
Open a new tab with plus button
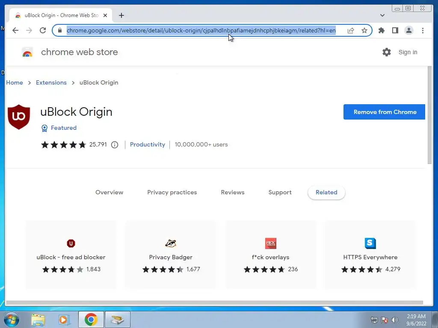pyautogui.click(x=121, y=15)
